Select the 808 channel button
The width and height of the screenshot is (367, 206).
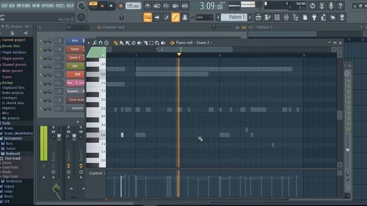[75, 74]
